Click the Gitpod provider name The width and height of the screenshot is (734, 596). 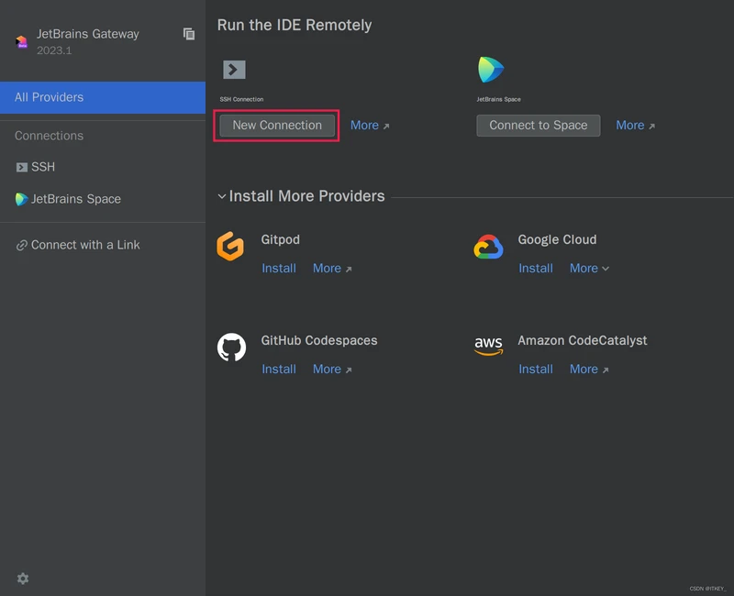point(280,240)
